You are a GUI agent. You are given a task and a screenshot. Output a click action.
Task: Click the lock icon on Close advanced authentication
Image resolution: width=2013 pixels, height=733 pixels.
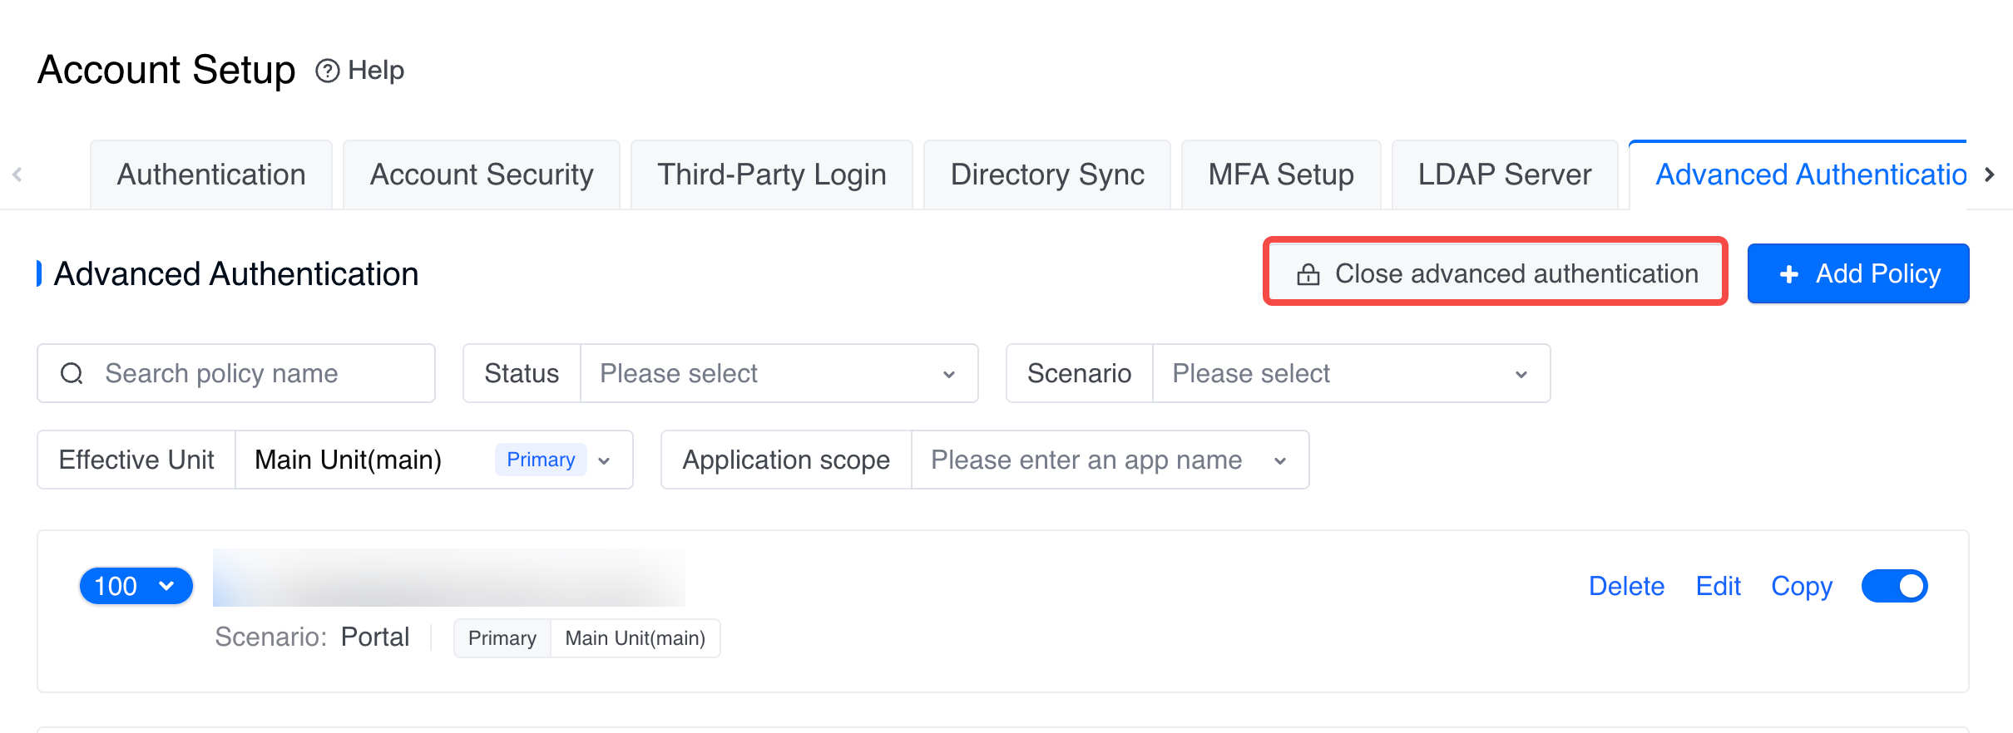(1308, 274)
